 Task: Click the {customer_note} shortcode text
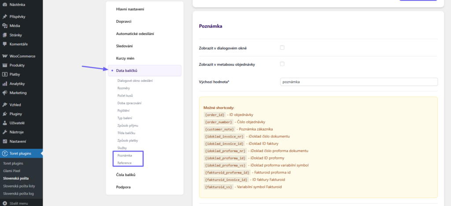(219, 129)
